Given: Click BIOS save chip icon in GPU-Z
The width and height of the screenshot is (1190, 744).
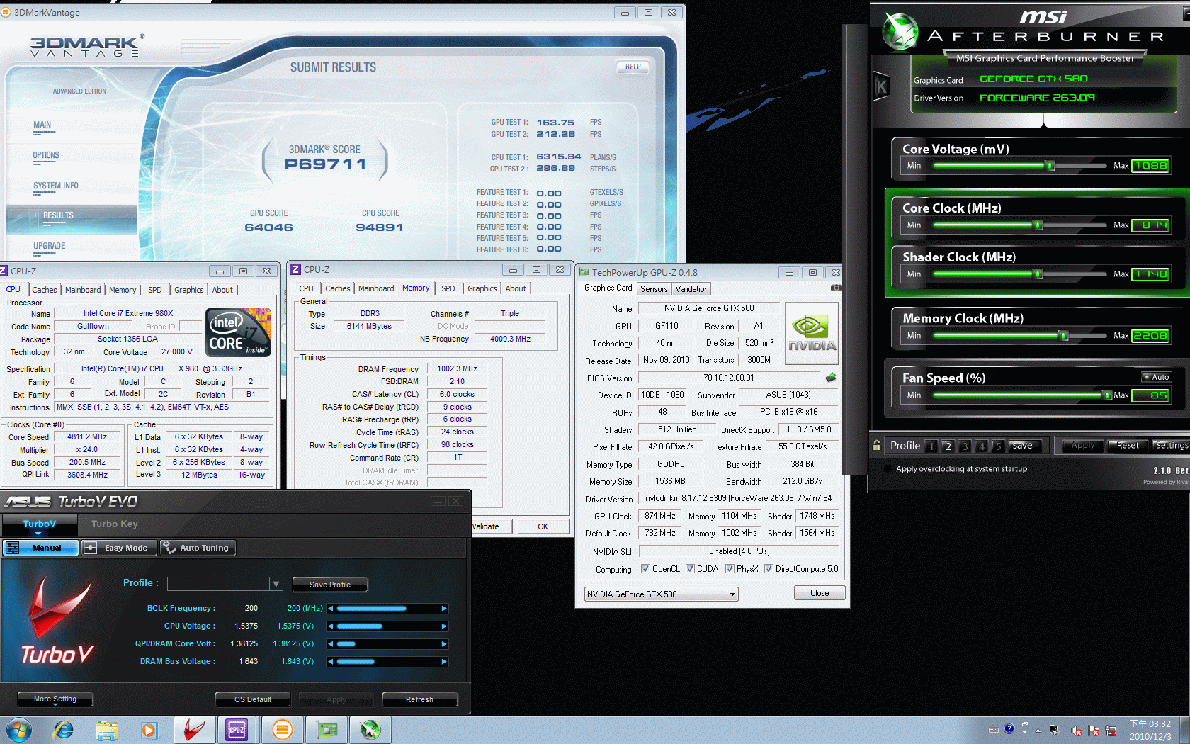Looking at the screenshot, I should (x=831, y=378).
